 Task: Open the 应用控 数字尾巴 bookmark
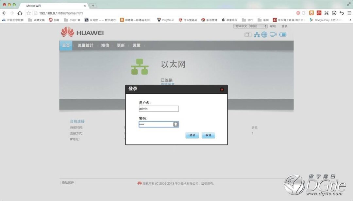point(100,20)
